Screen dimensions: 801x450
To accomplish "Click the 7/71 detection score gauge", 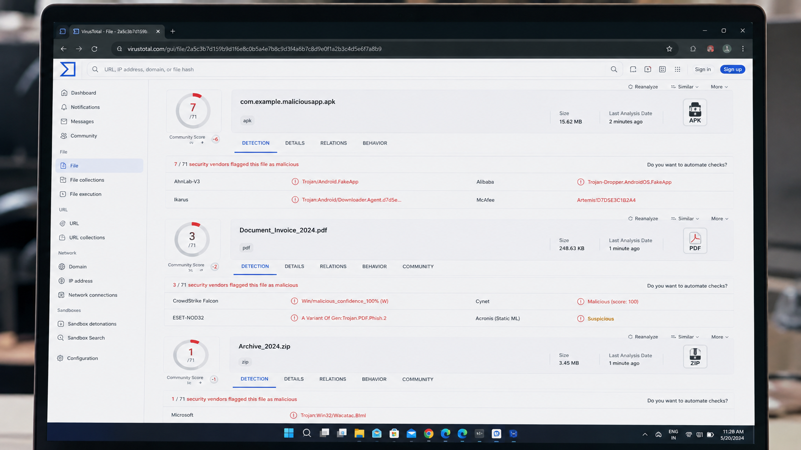I will tap(193, 111).
